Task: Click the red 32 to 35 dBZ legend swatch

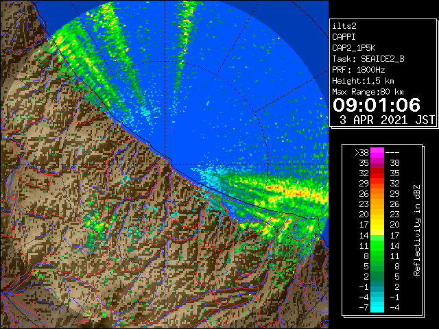Action: 377,173
